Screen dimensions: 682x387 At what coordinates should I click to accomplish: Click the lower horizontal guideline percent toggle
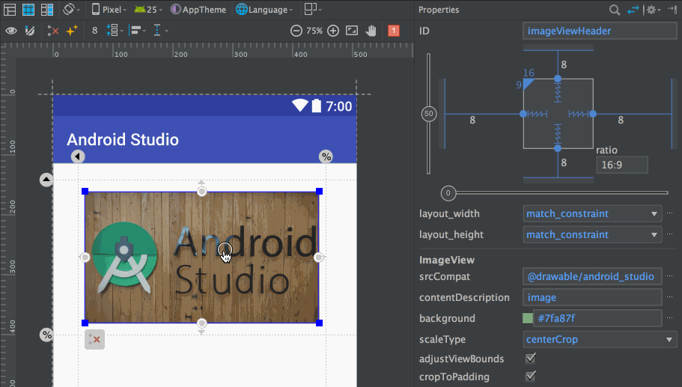[46, 335]
